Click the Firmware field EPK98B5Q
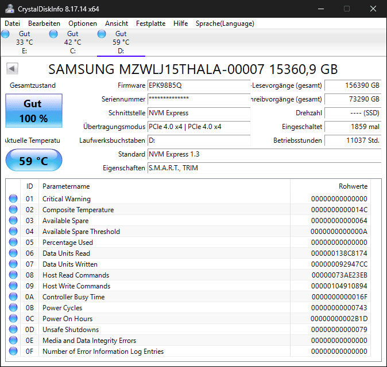 (x=199, y=85)
